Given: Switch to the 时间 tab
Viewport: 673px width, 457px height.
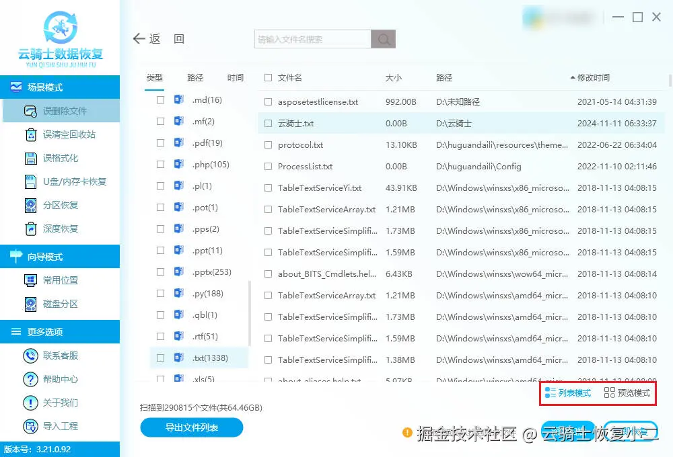Looking at the screenshot, I should point(235,77).
